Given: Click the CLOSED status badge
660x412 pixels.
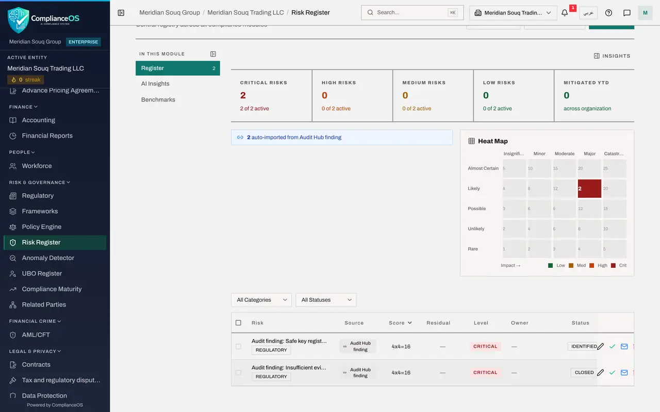Looking at the screenshot, I should [584, 372].
